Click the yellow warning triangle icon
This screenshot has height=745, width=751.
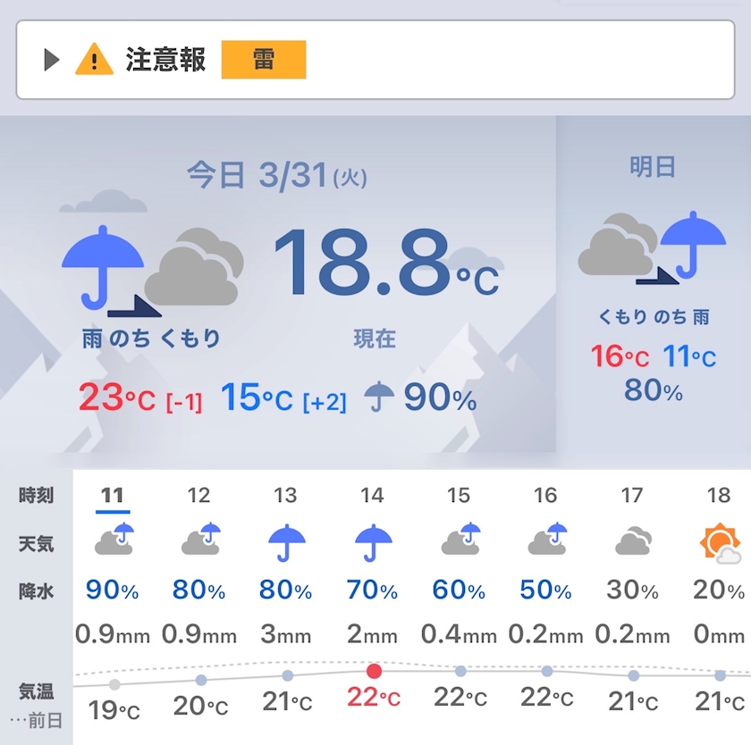coord(94,60)
